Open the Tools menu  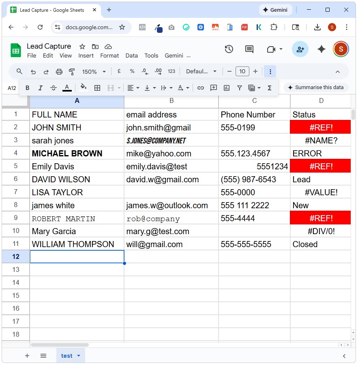[151, 55]
